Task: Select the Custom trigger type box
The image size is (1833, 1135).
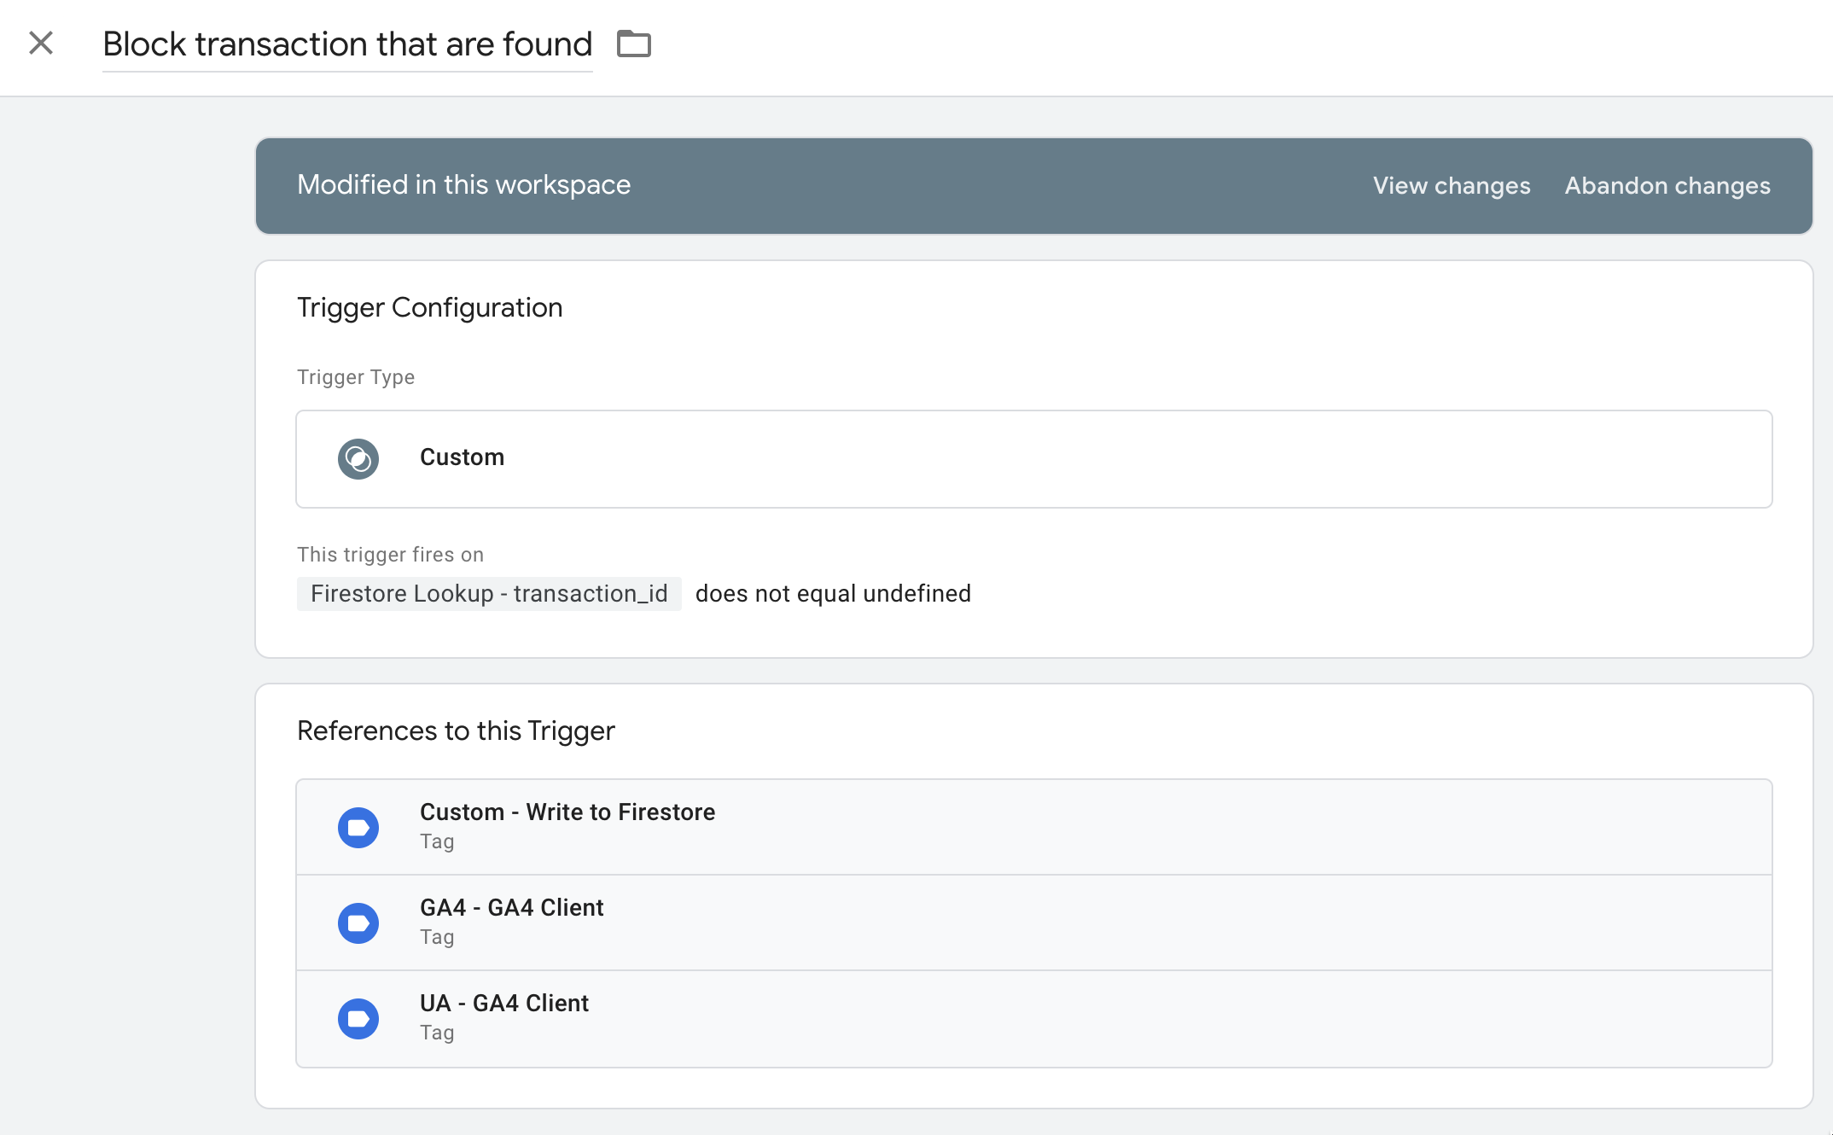Action: (1034, 459)
